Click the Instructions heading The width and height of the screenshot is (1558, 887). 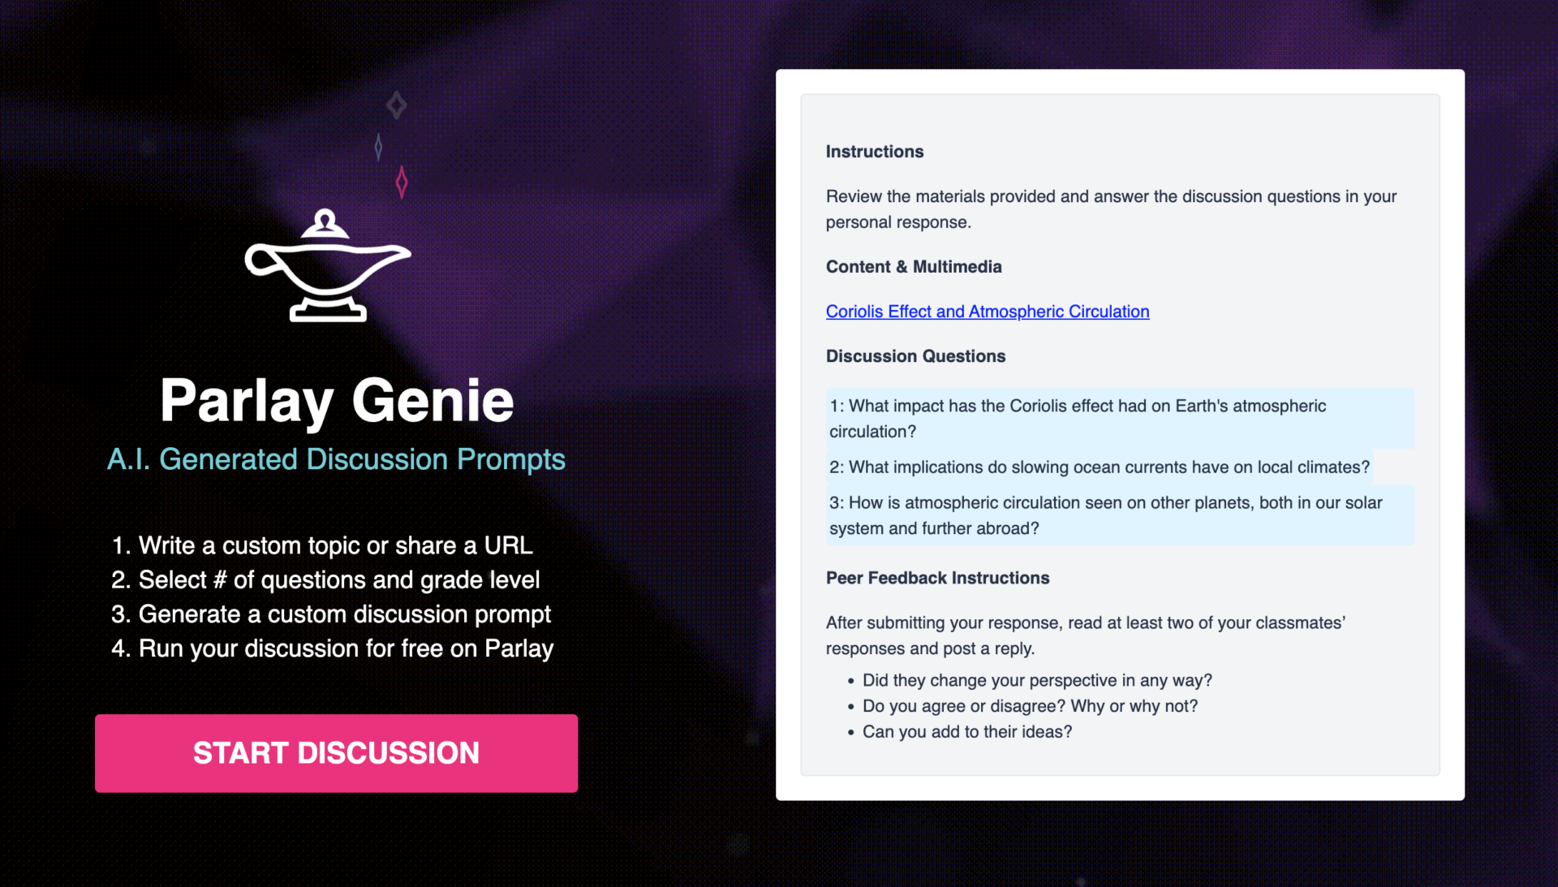pos(874,152)
